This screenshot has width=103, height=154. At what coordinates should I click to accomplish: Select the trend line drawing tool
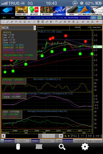coord(7,22)
